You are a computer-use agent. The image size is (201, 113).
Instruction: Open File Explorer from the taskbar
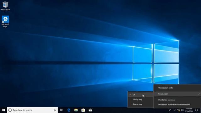[76, 110]
